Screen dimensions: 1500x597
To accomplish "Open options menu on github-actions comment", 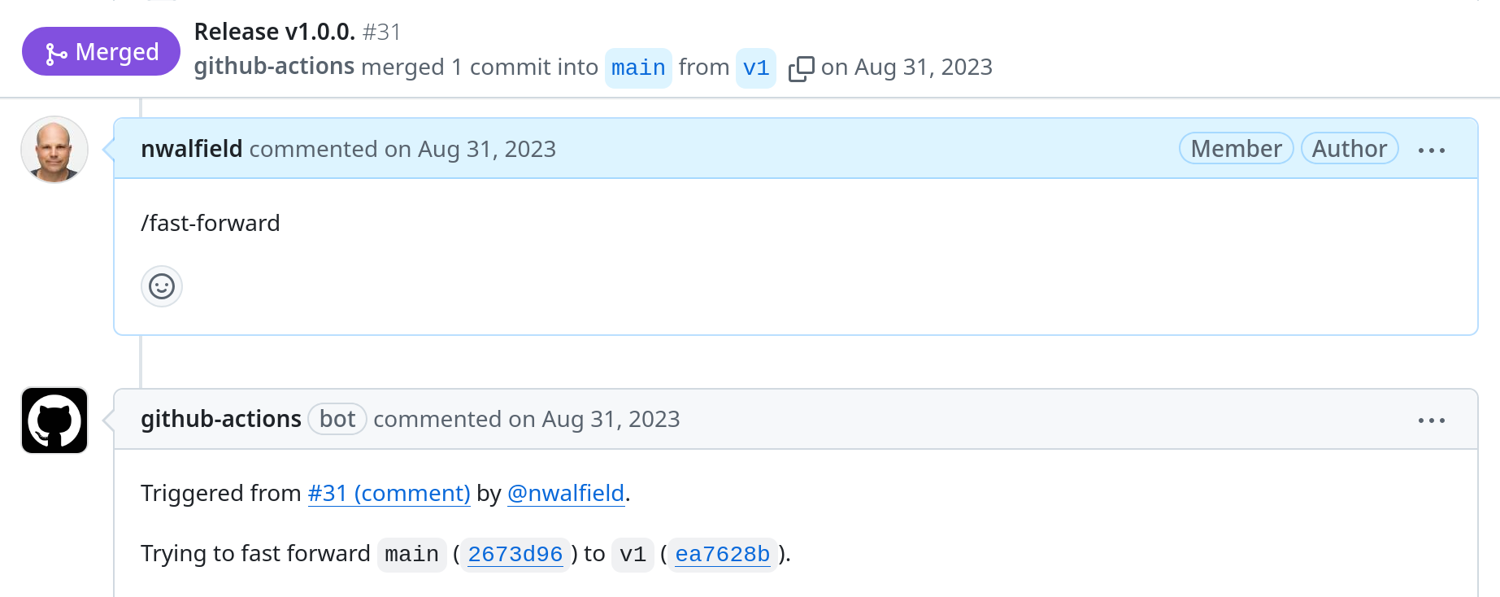I will (1431, 421).
